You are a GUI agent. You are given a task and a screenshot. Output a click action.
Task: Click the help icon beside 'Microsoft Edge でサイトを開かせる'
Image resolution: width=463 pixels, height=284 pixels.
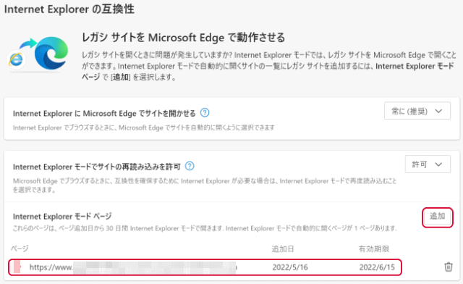[205, 113]
